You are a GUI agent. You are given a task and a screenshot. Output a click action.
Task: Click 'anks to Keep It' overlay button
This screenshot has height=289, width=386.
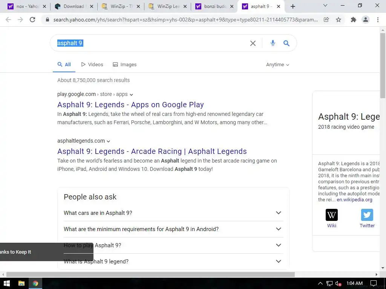pyautogui.click(x=46, y=252)
